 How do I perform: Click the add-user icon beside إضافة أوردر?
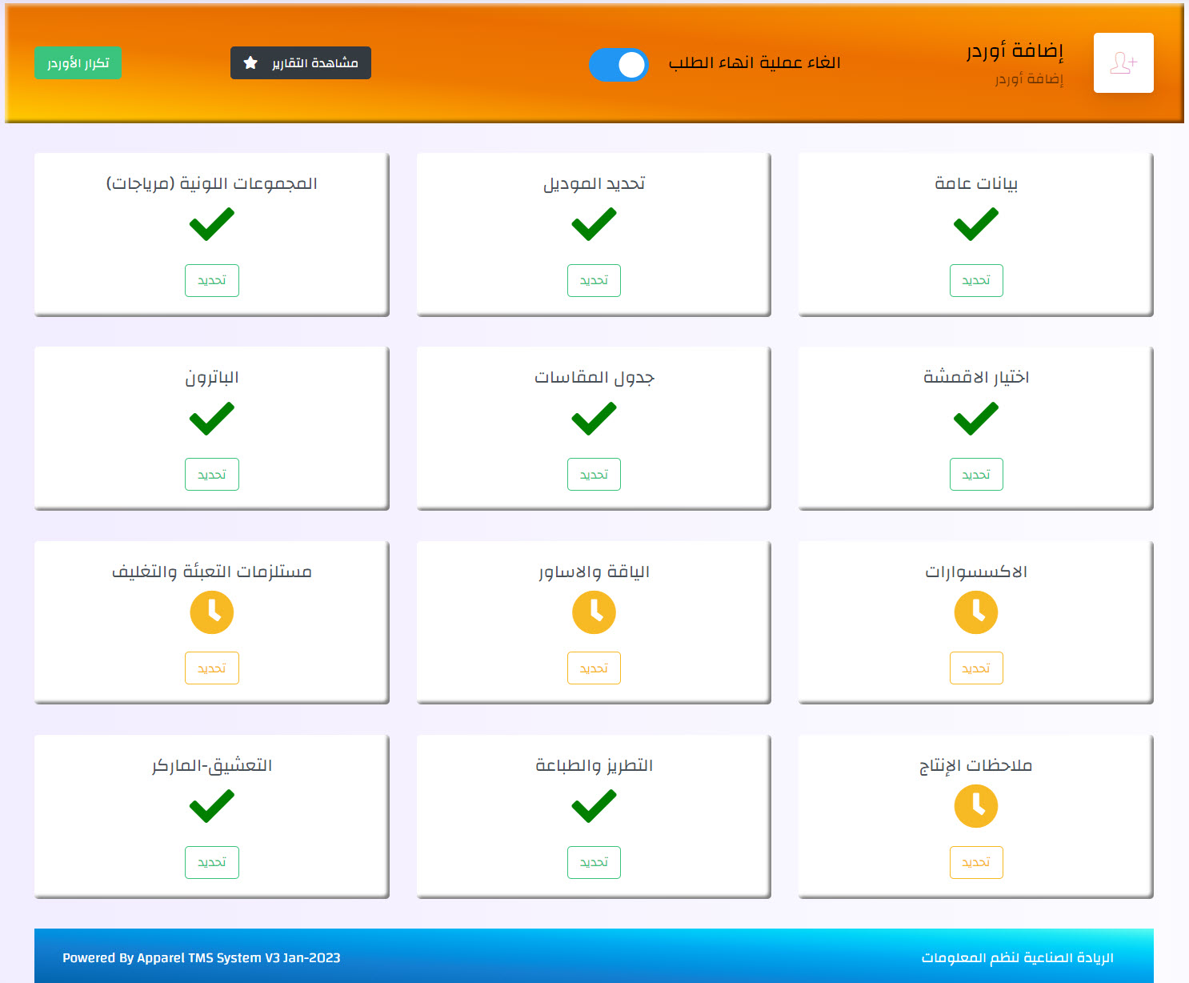pos(1123,63)
